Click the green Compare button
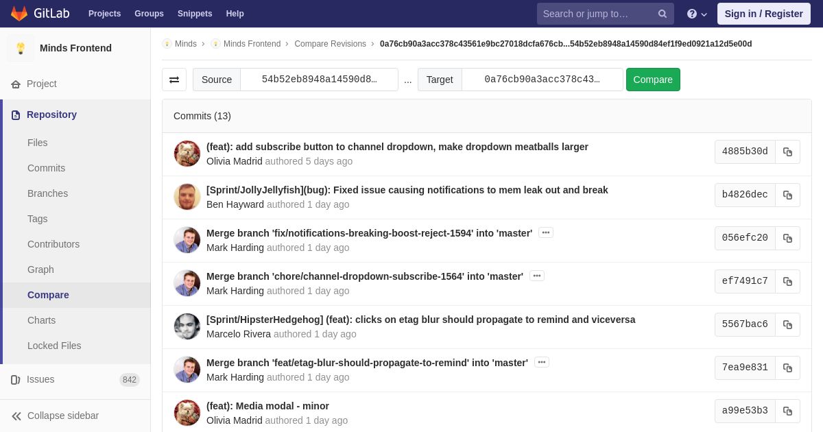Screen dimensions: 823x432 [653, 80]
